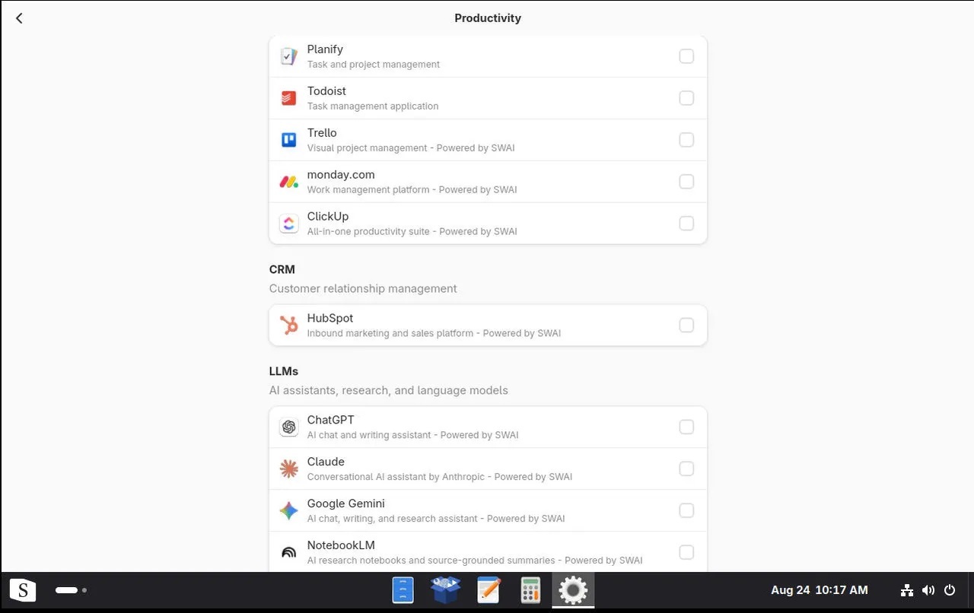974x613 pixels.
Task: Click the Planify app icon
Action: pos(288,56)
